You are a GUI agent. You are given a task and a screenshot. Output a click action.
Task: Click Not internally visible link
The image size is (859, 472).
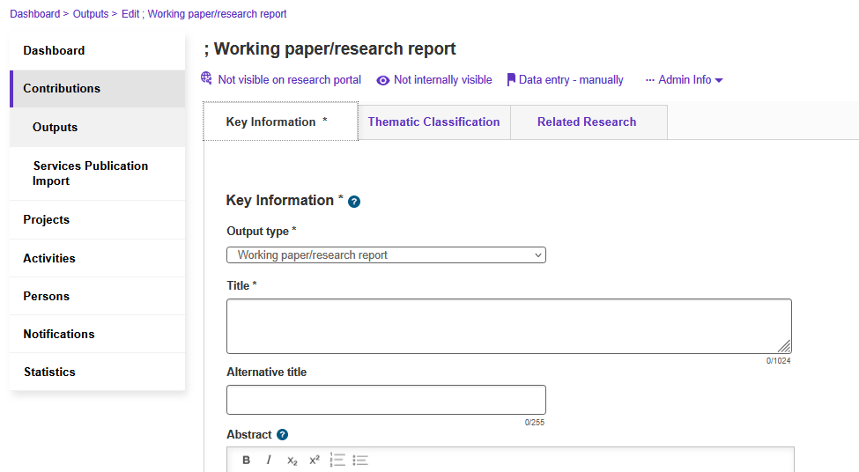click(x=442, y=80)
